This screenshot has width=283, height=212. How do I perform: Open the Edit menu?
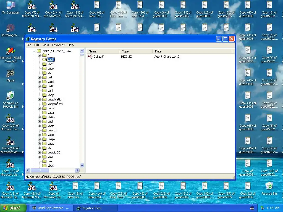pos(37,45)
